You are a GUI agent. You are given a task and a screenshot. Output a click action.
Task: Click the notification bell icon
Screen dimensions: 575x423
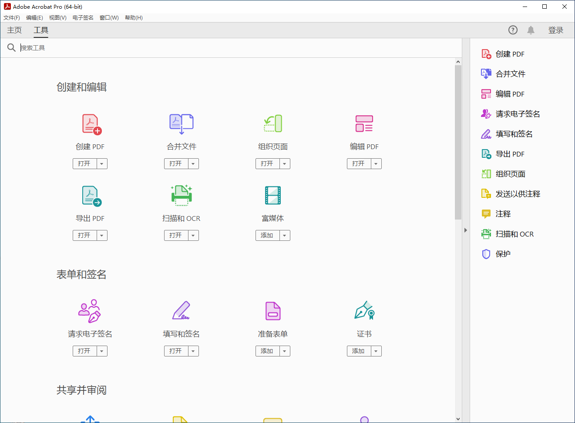531,30
